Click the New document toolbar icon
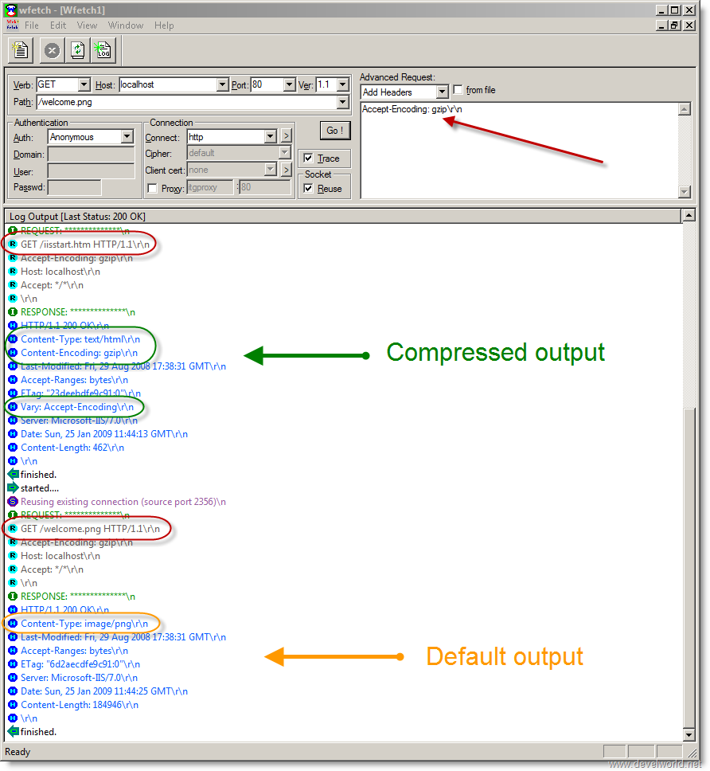Viewport: 710px width, 771px height. point(21,50)
